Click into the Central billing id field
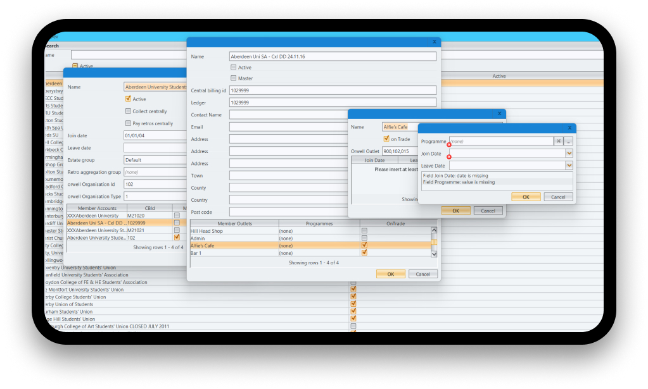 click(x=332, y=90)
